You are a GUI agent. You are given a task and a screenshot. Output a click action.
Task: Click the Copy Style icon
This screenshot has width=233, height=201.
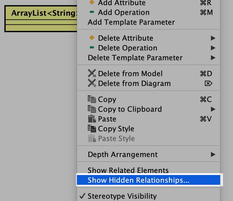point(92,129)
